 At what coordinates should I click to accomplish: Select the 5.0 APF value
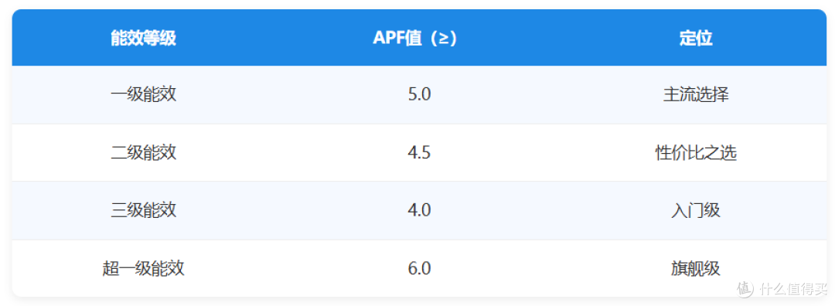click(x=419, y=95)
